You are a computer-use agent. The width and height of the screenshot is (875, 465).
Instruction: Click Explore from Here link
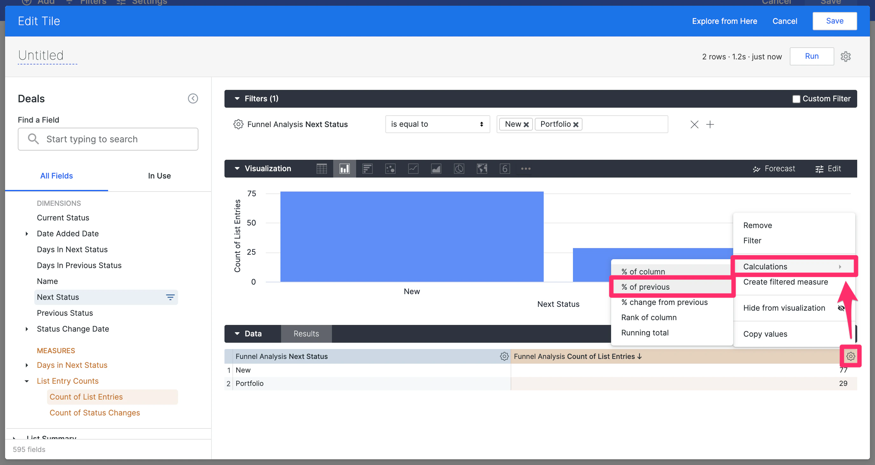click(724, 21)
